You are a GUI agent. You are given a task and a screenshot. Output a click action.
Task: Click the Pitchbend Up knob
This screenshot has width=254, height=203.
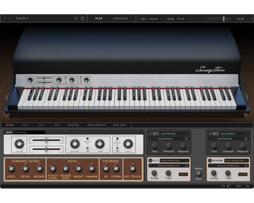pyautogui.click(x=106, y=168)
